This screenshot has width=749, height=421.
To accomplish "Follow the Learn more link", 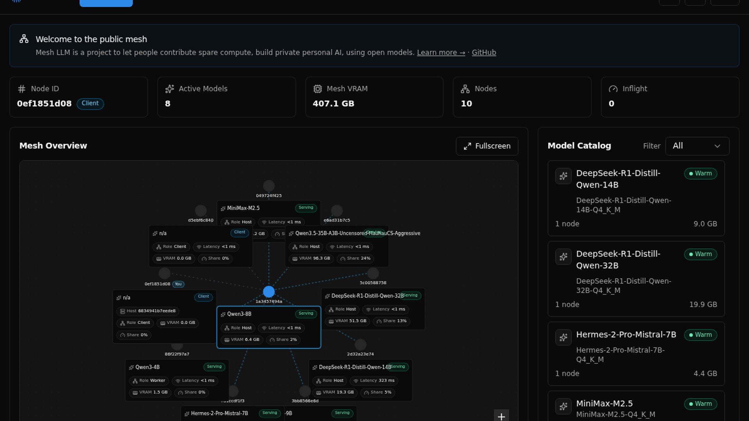I will pyautogui.click(x=441, y=53).
